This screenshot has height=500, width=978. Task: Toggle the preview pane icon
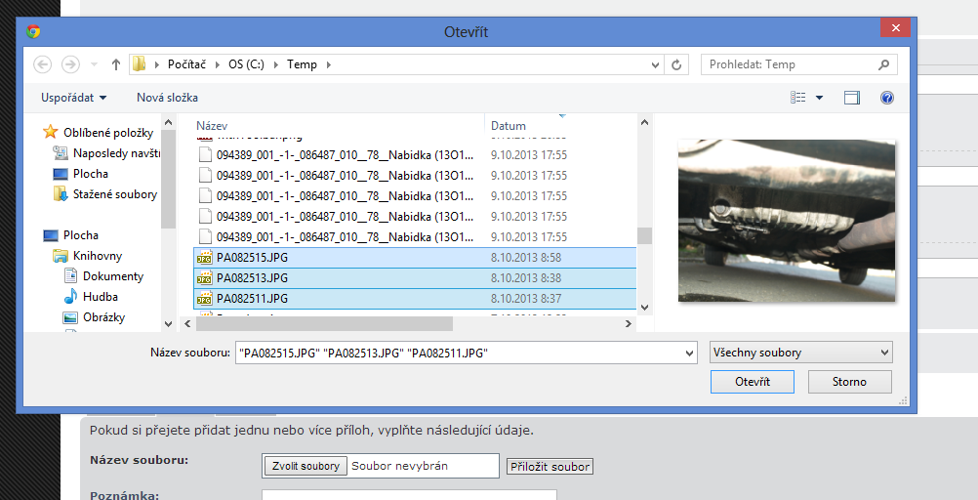click(852, 98)
